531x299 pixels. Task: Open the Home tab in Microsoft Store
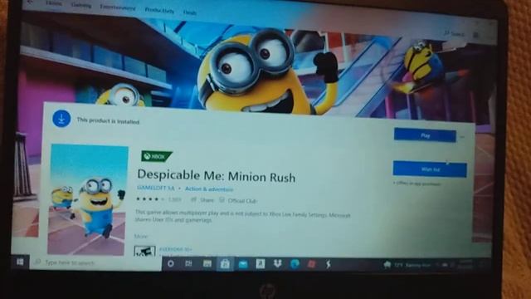[x=54, y=3]
